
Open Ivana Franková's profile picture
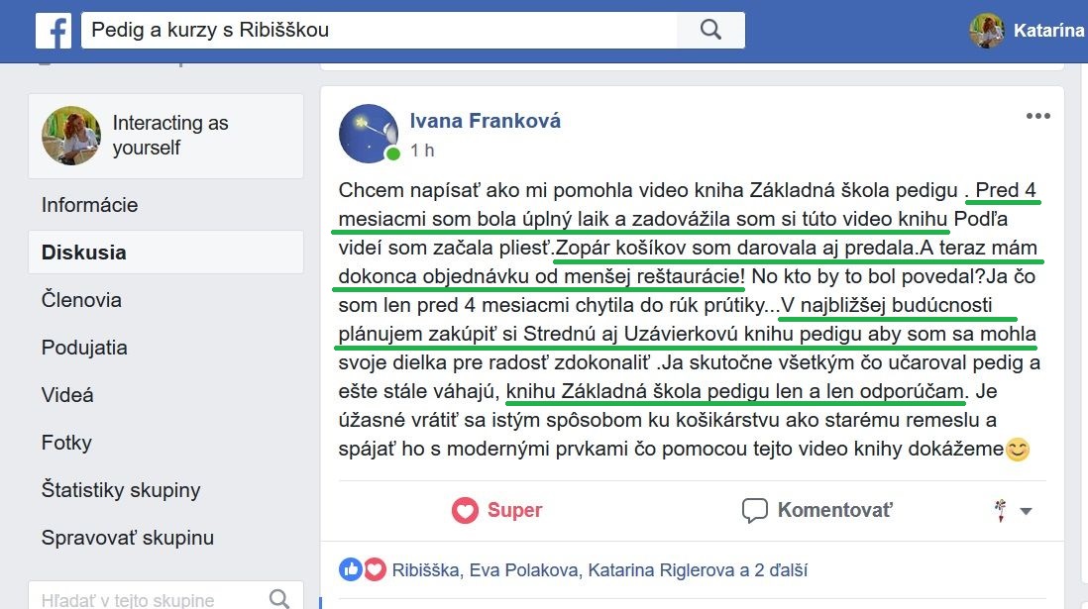pyautogui.click(x=369, y=134)
